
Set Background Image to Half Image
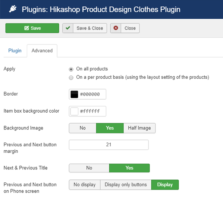click(139, 128)
